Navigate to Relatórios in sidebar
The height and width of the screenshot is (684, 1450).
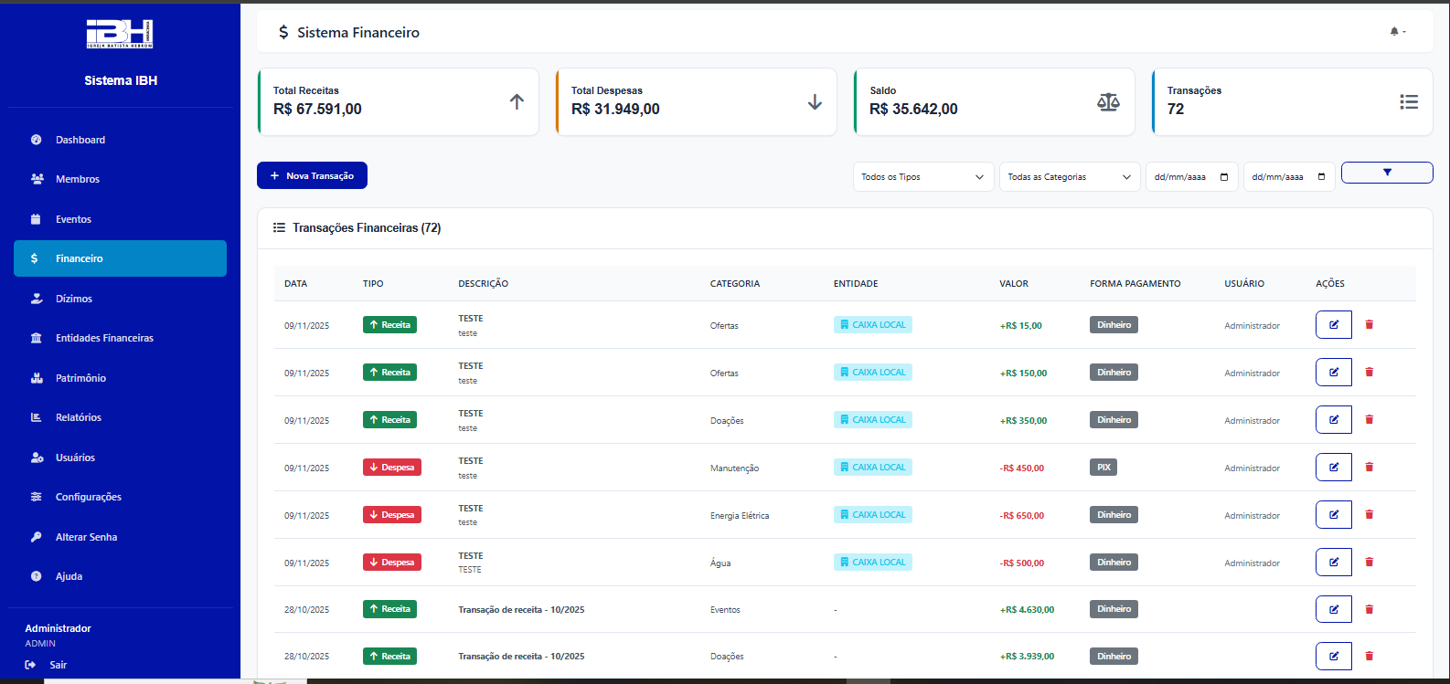(x=78, y=417)
